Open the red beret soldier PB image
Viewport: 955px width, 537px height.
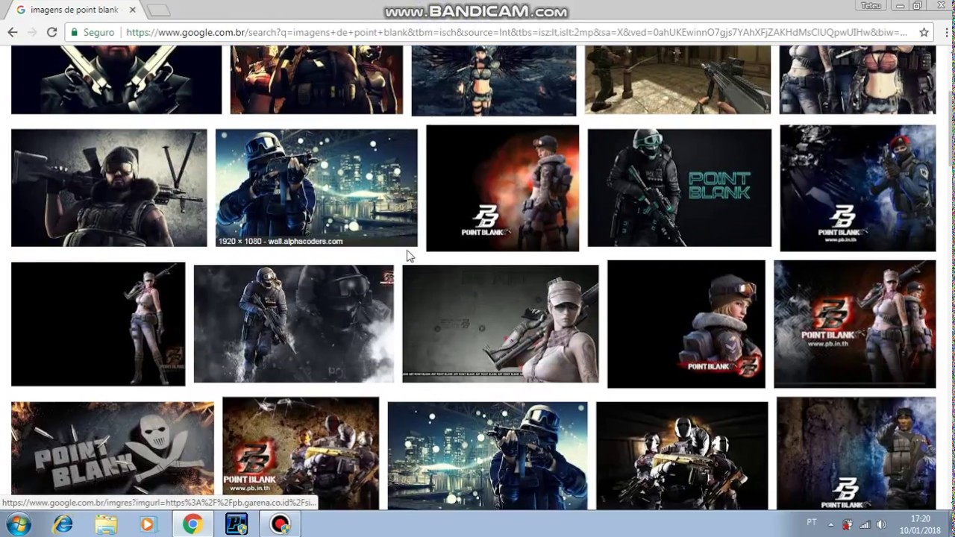point(858,188)
